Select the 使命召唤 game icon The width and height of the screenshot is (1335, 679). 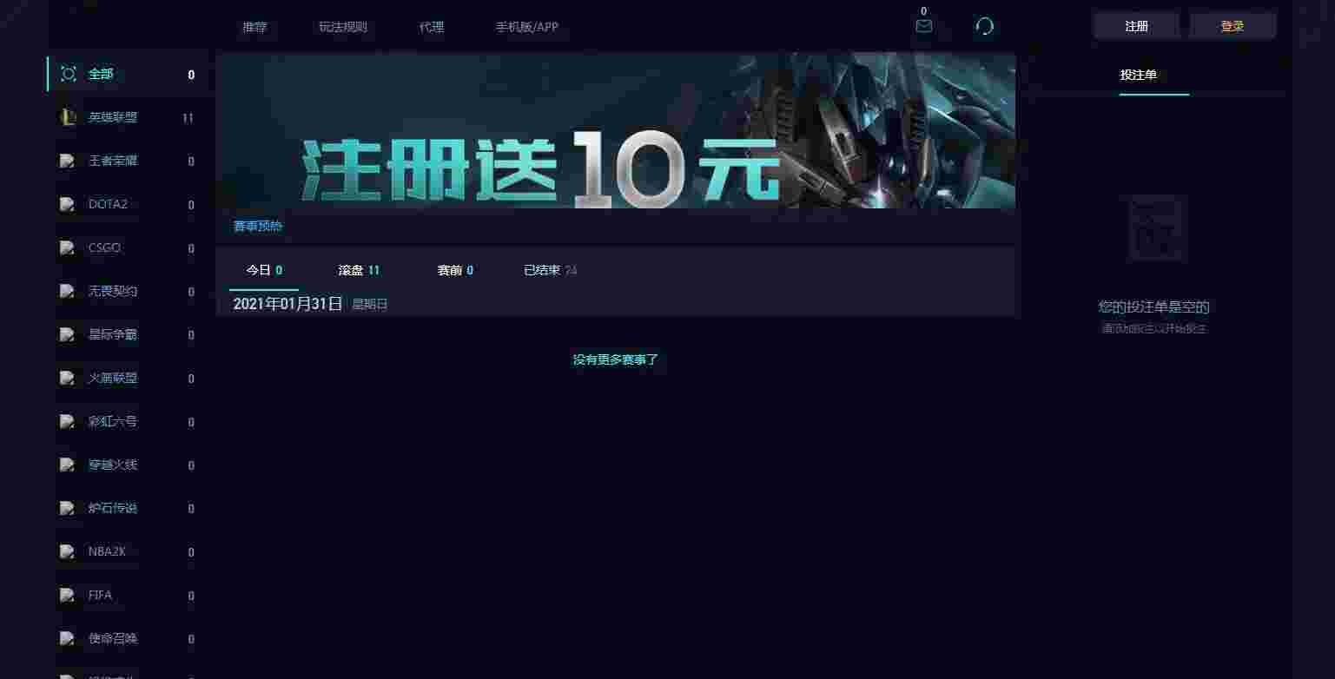[67, 638]
